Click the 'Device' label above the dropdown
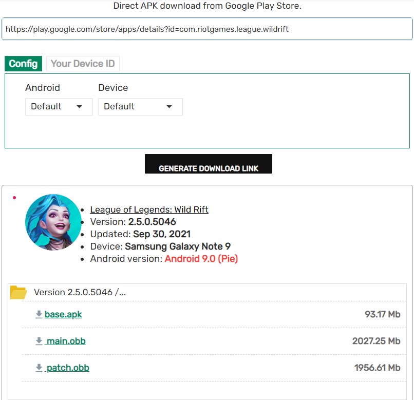This screenshot has width=414, height=400. [x=113, y=88]
